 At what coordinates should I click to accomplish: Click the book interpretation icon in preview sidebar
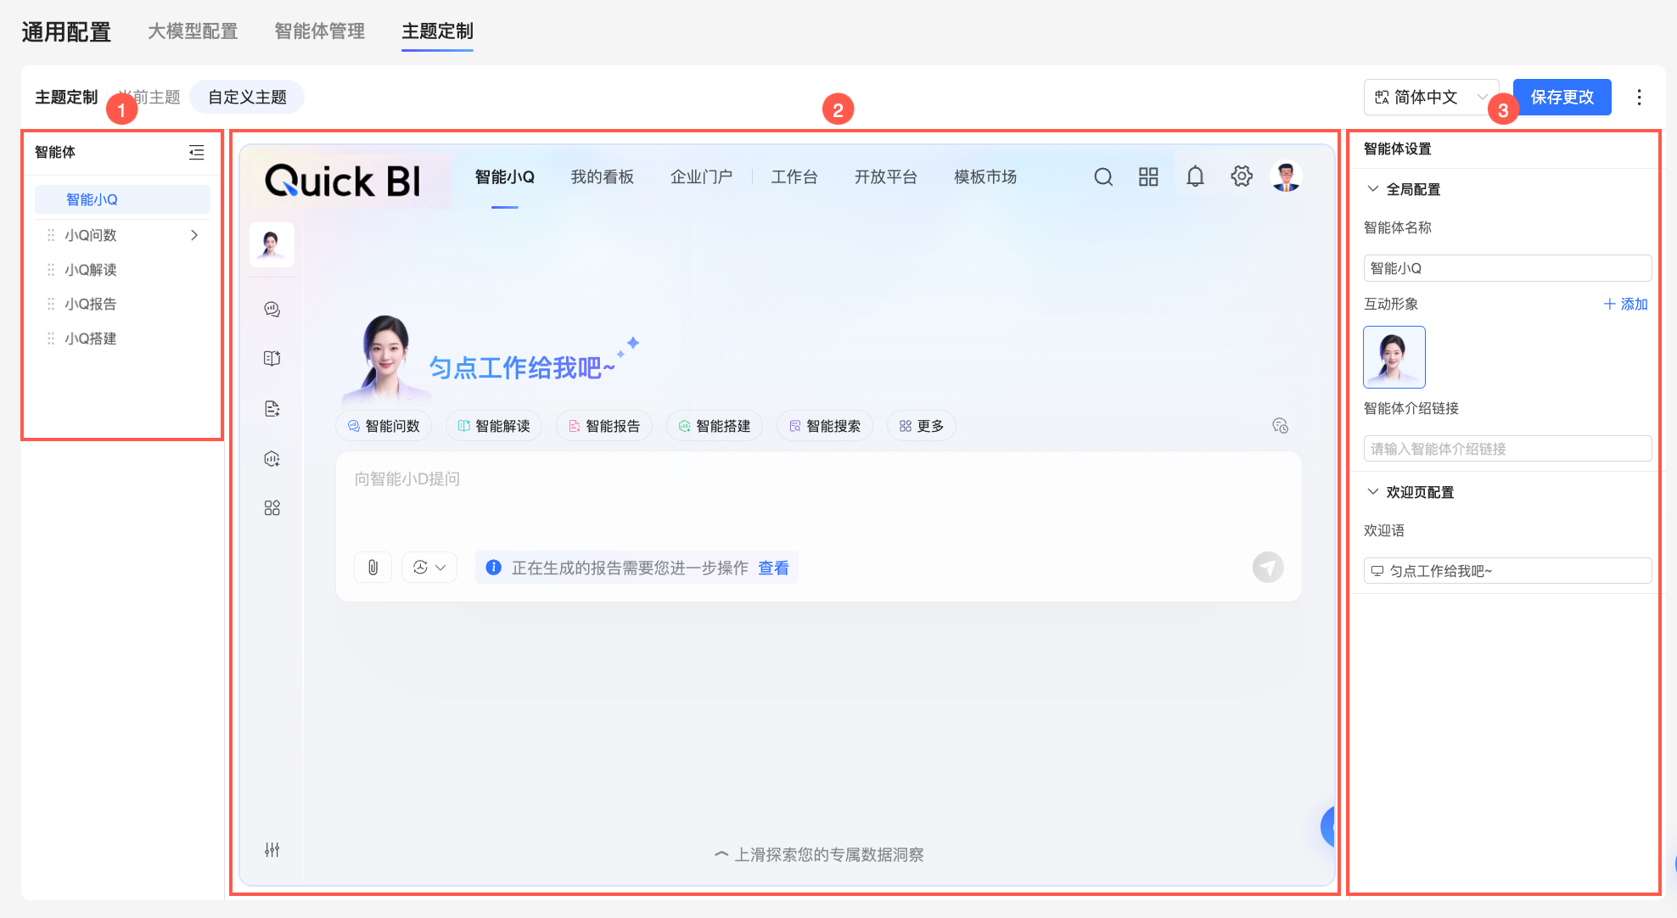272,358
